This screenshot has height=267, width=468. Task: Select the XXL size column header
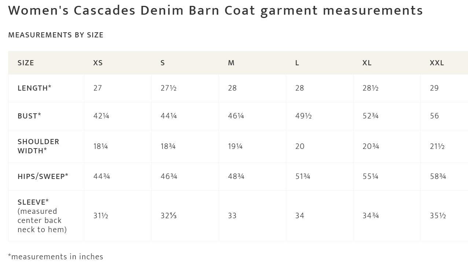437,63
